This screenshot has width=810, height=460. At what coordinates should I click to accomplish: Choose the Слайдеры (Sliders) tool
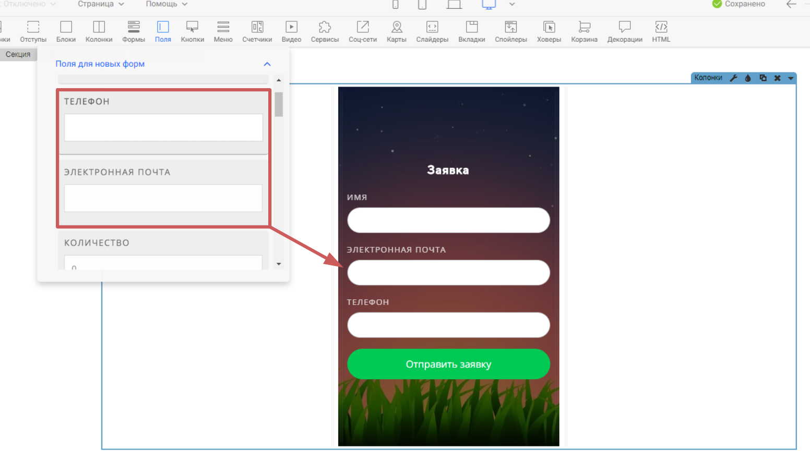432,31
